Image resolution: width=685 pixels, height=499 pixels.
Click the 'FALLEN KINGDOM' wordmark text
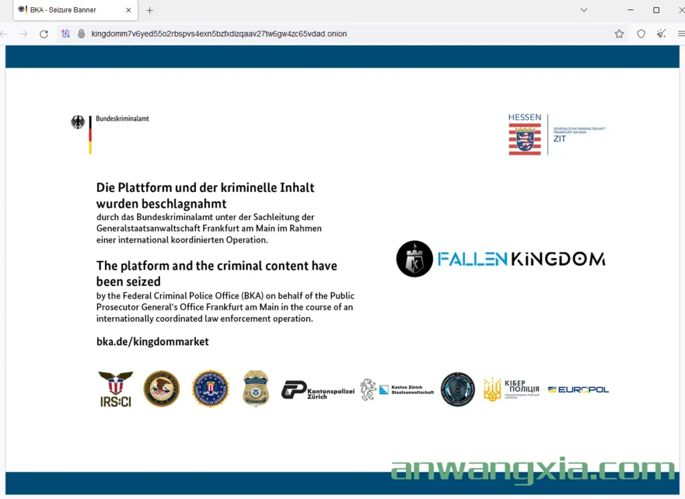[522, 259]
